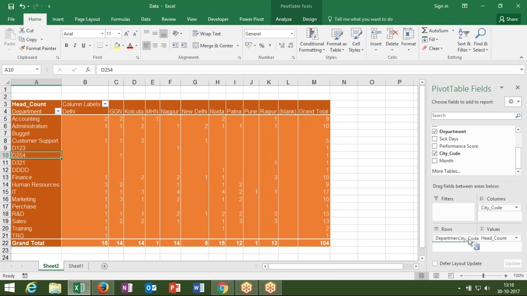Image resolution: width=527 pixels, height=296 pixels.
Task: Expand Head_Count dropdown in Values area
Action: click(516, 238)
